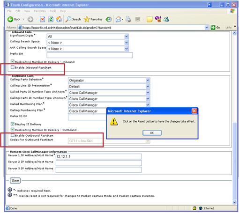Click Server 1 IP Address field
Viewport: 239px width, 213px height.
coord(99,156)
